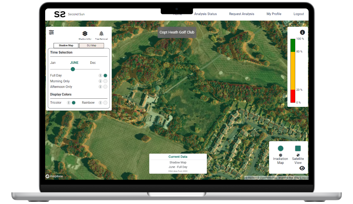Click Logout in the navigation bar
The image size is (353, 204).
[299, 14]
